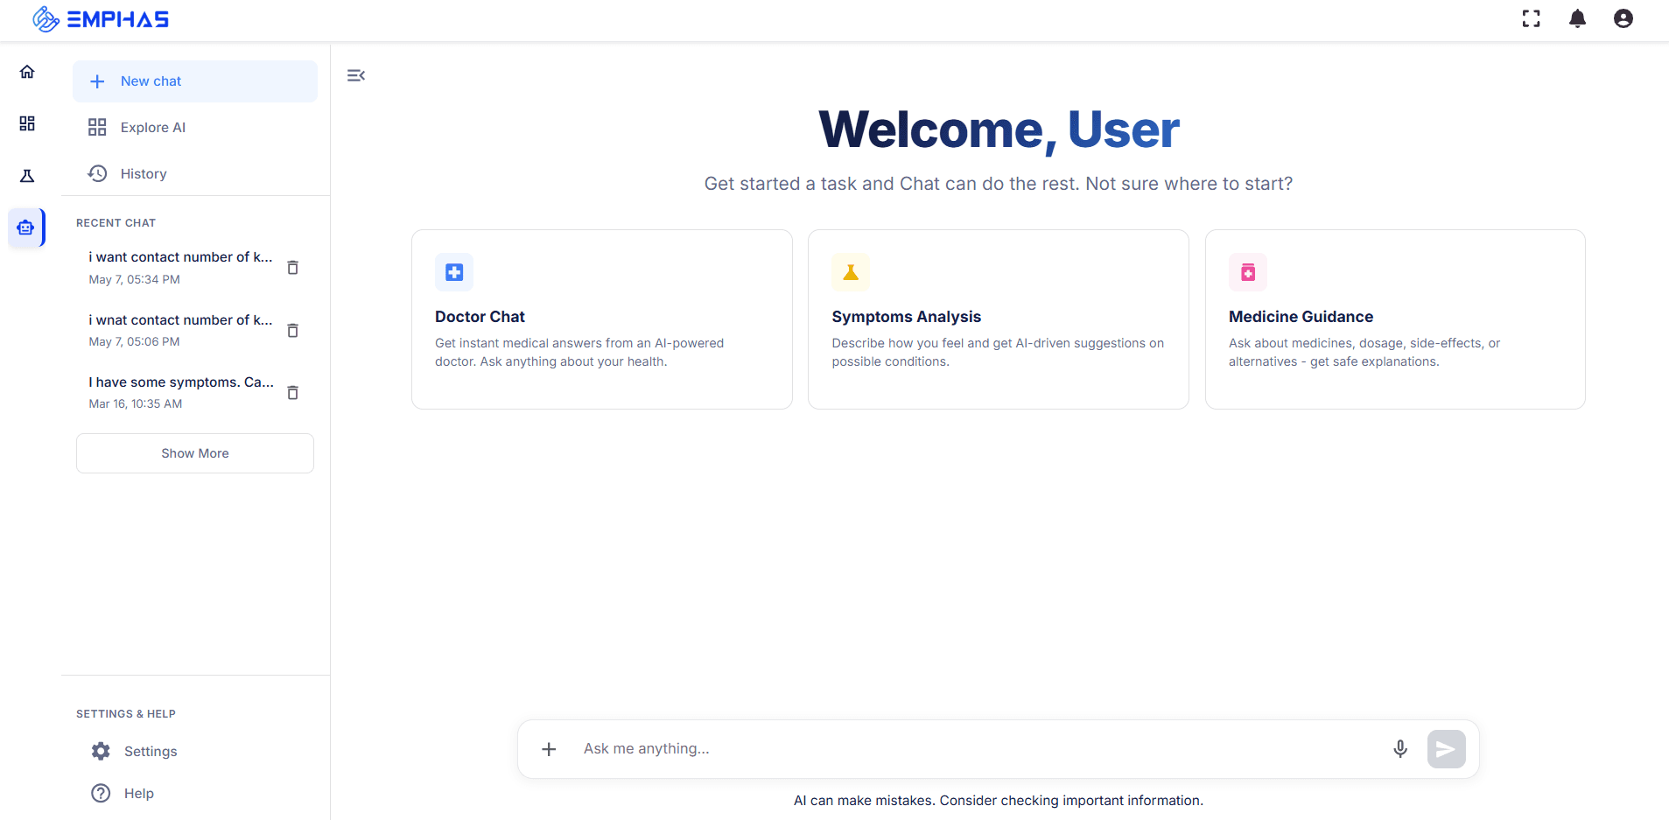Start voice input with microphone
1669x820 pixels.
pyautogui.click(x=1400, y=749)
